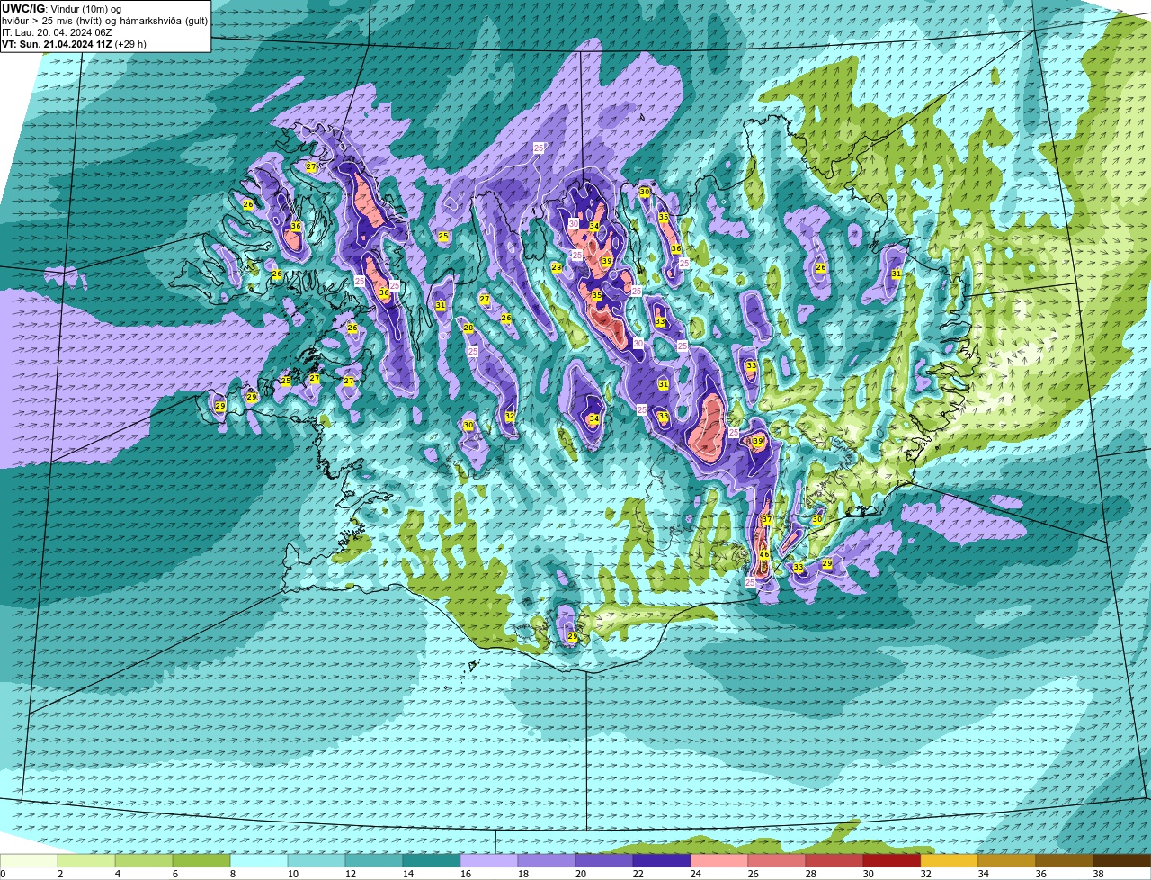Viewport: 1151px width, 880px height.
Task: Click the 30–32 m/s dark red legend swatch
Action: [892, 860]
